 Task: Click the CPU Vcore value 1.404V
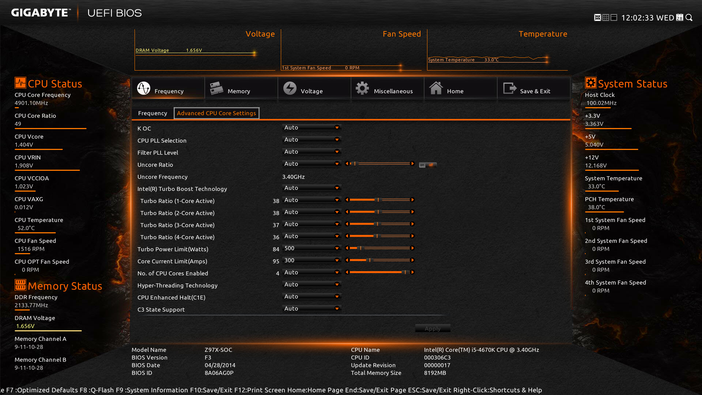tap(24, 144)
